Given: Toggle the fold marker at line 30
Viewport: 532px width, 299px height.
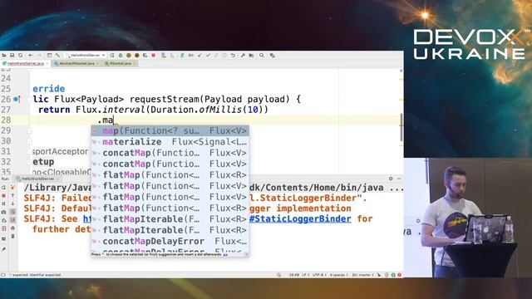Looking at the screenshot, I should [x=30, y=141].
